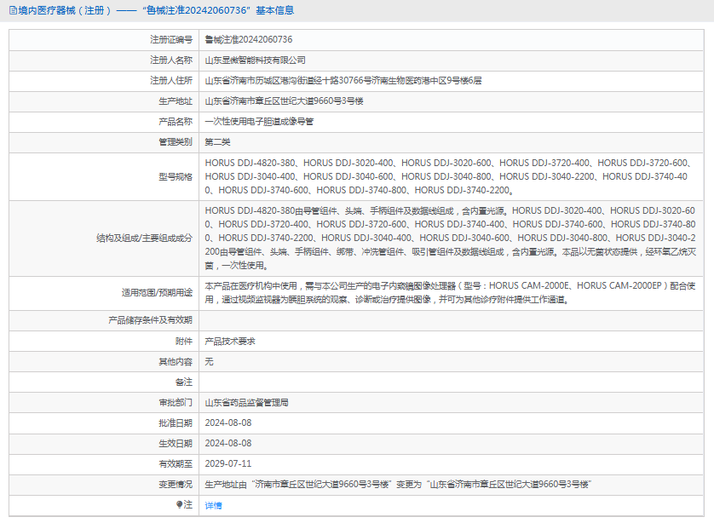Screen dimensions: 714x523
Task: Click the expiry date 2029-07-11
Action: [x=228, y=464]
